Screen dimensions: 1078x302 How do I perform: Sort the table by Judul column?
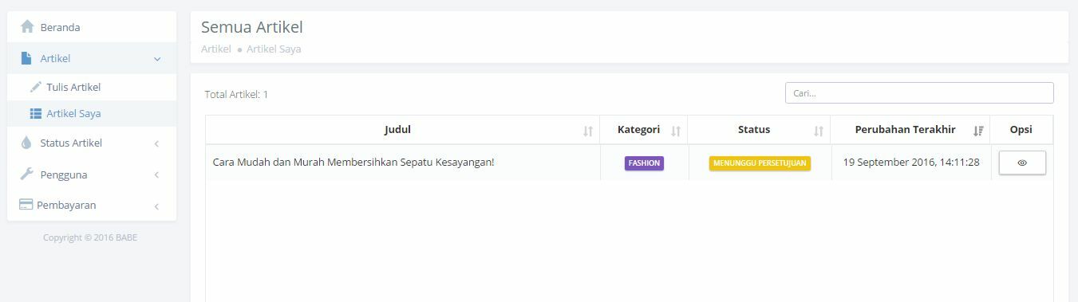(588, 131)
